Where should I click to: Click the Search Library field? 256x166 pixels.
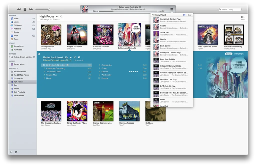[230, 9]
